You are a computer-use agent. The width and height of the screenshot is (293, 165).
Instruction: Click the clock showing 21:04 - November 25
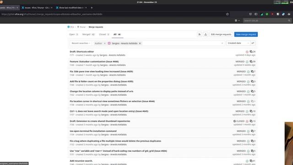click(146, 2)
